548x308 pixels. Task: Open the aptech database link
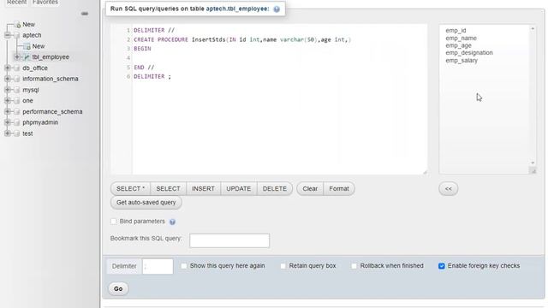[32, 35]
